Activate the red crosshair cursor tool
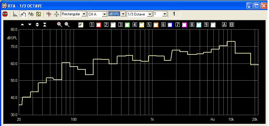Viewport: 269px width, 126px height. pos(48,14)
